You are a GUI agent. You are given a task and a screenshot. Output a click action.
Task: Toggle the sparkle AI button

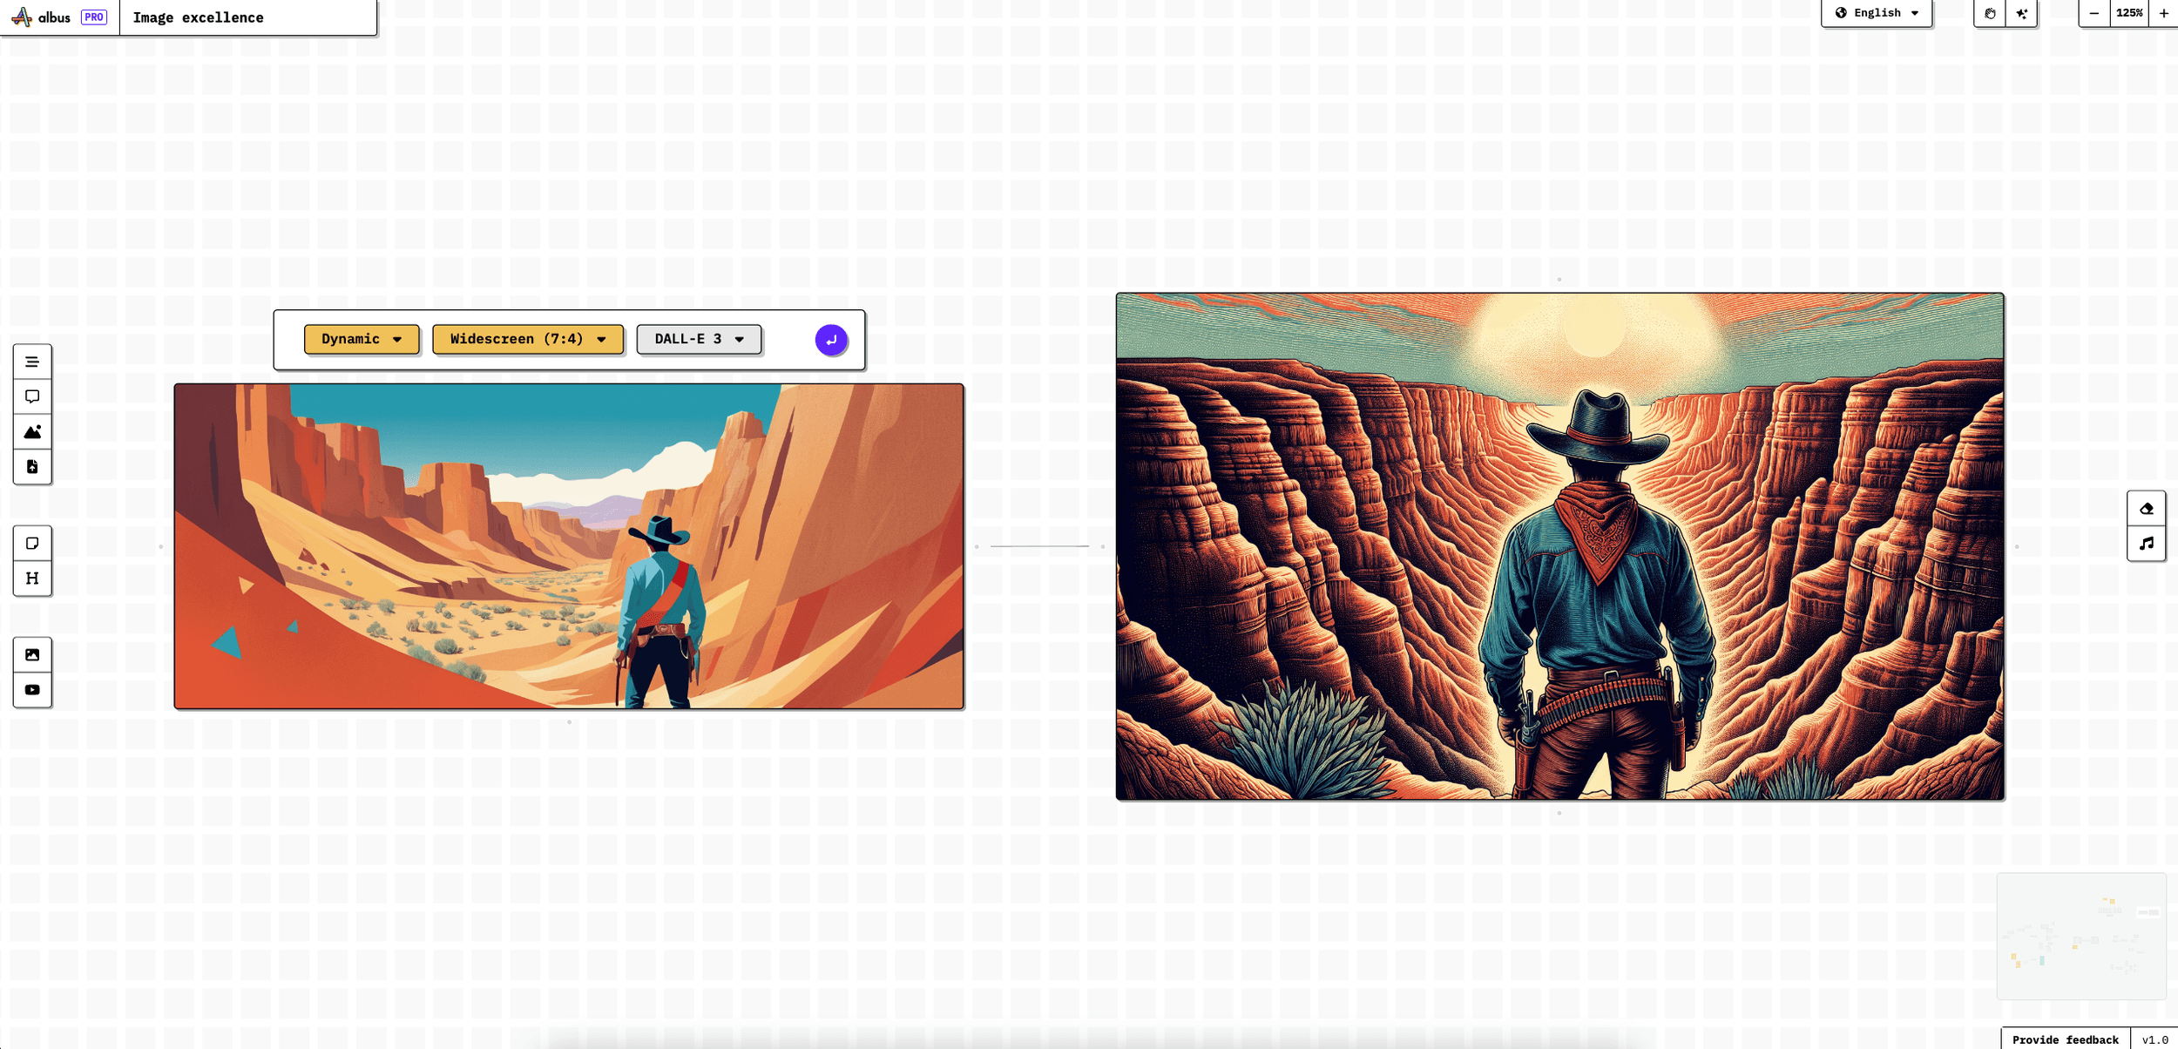pyautogui.click(x=2021, y=13)
